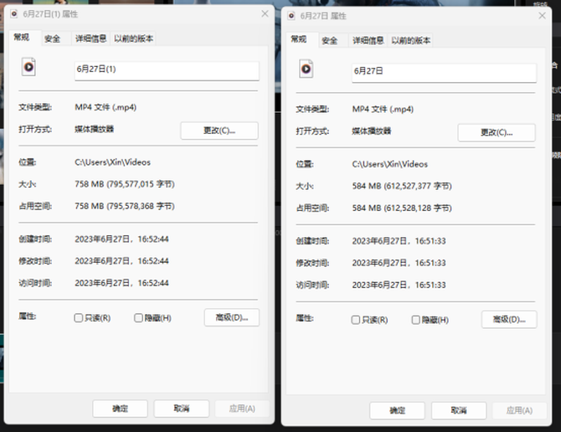
Task: Click the MP4 file icon in right dialog
Action: (306, 69)
